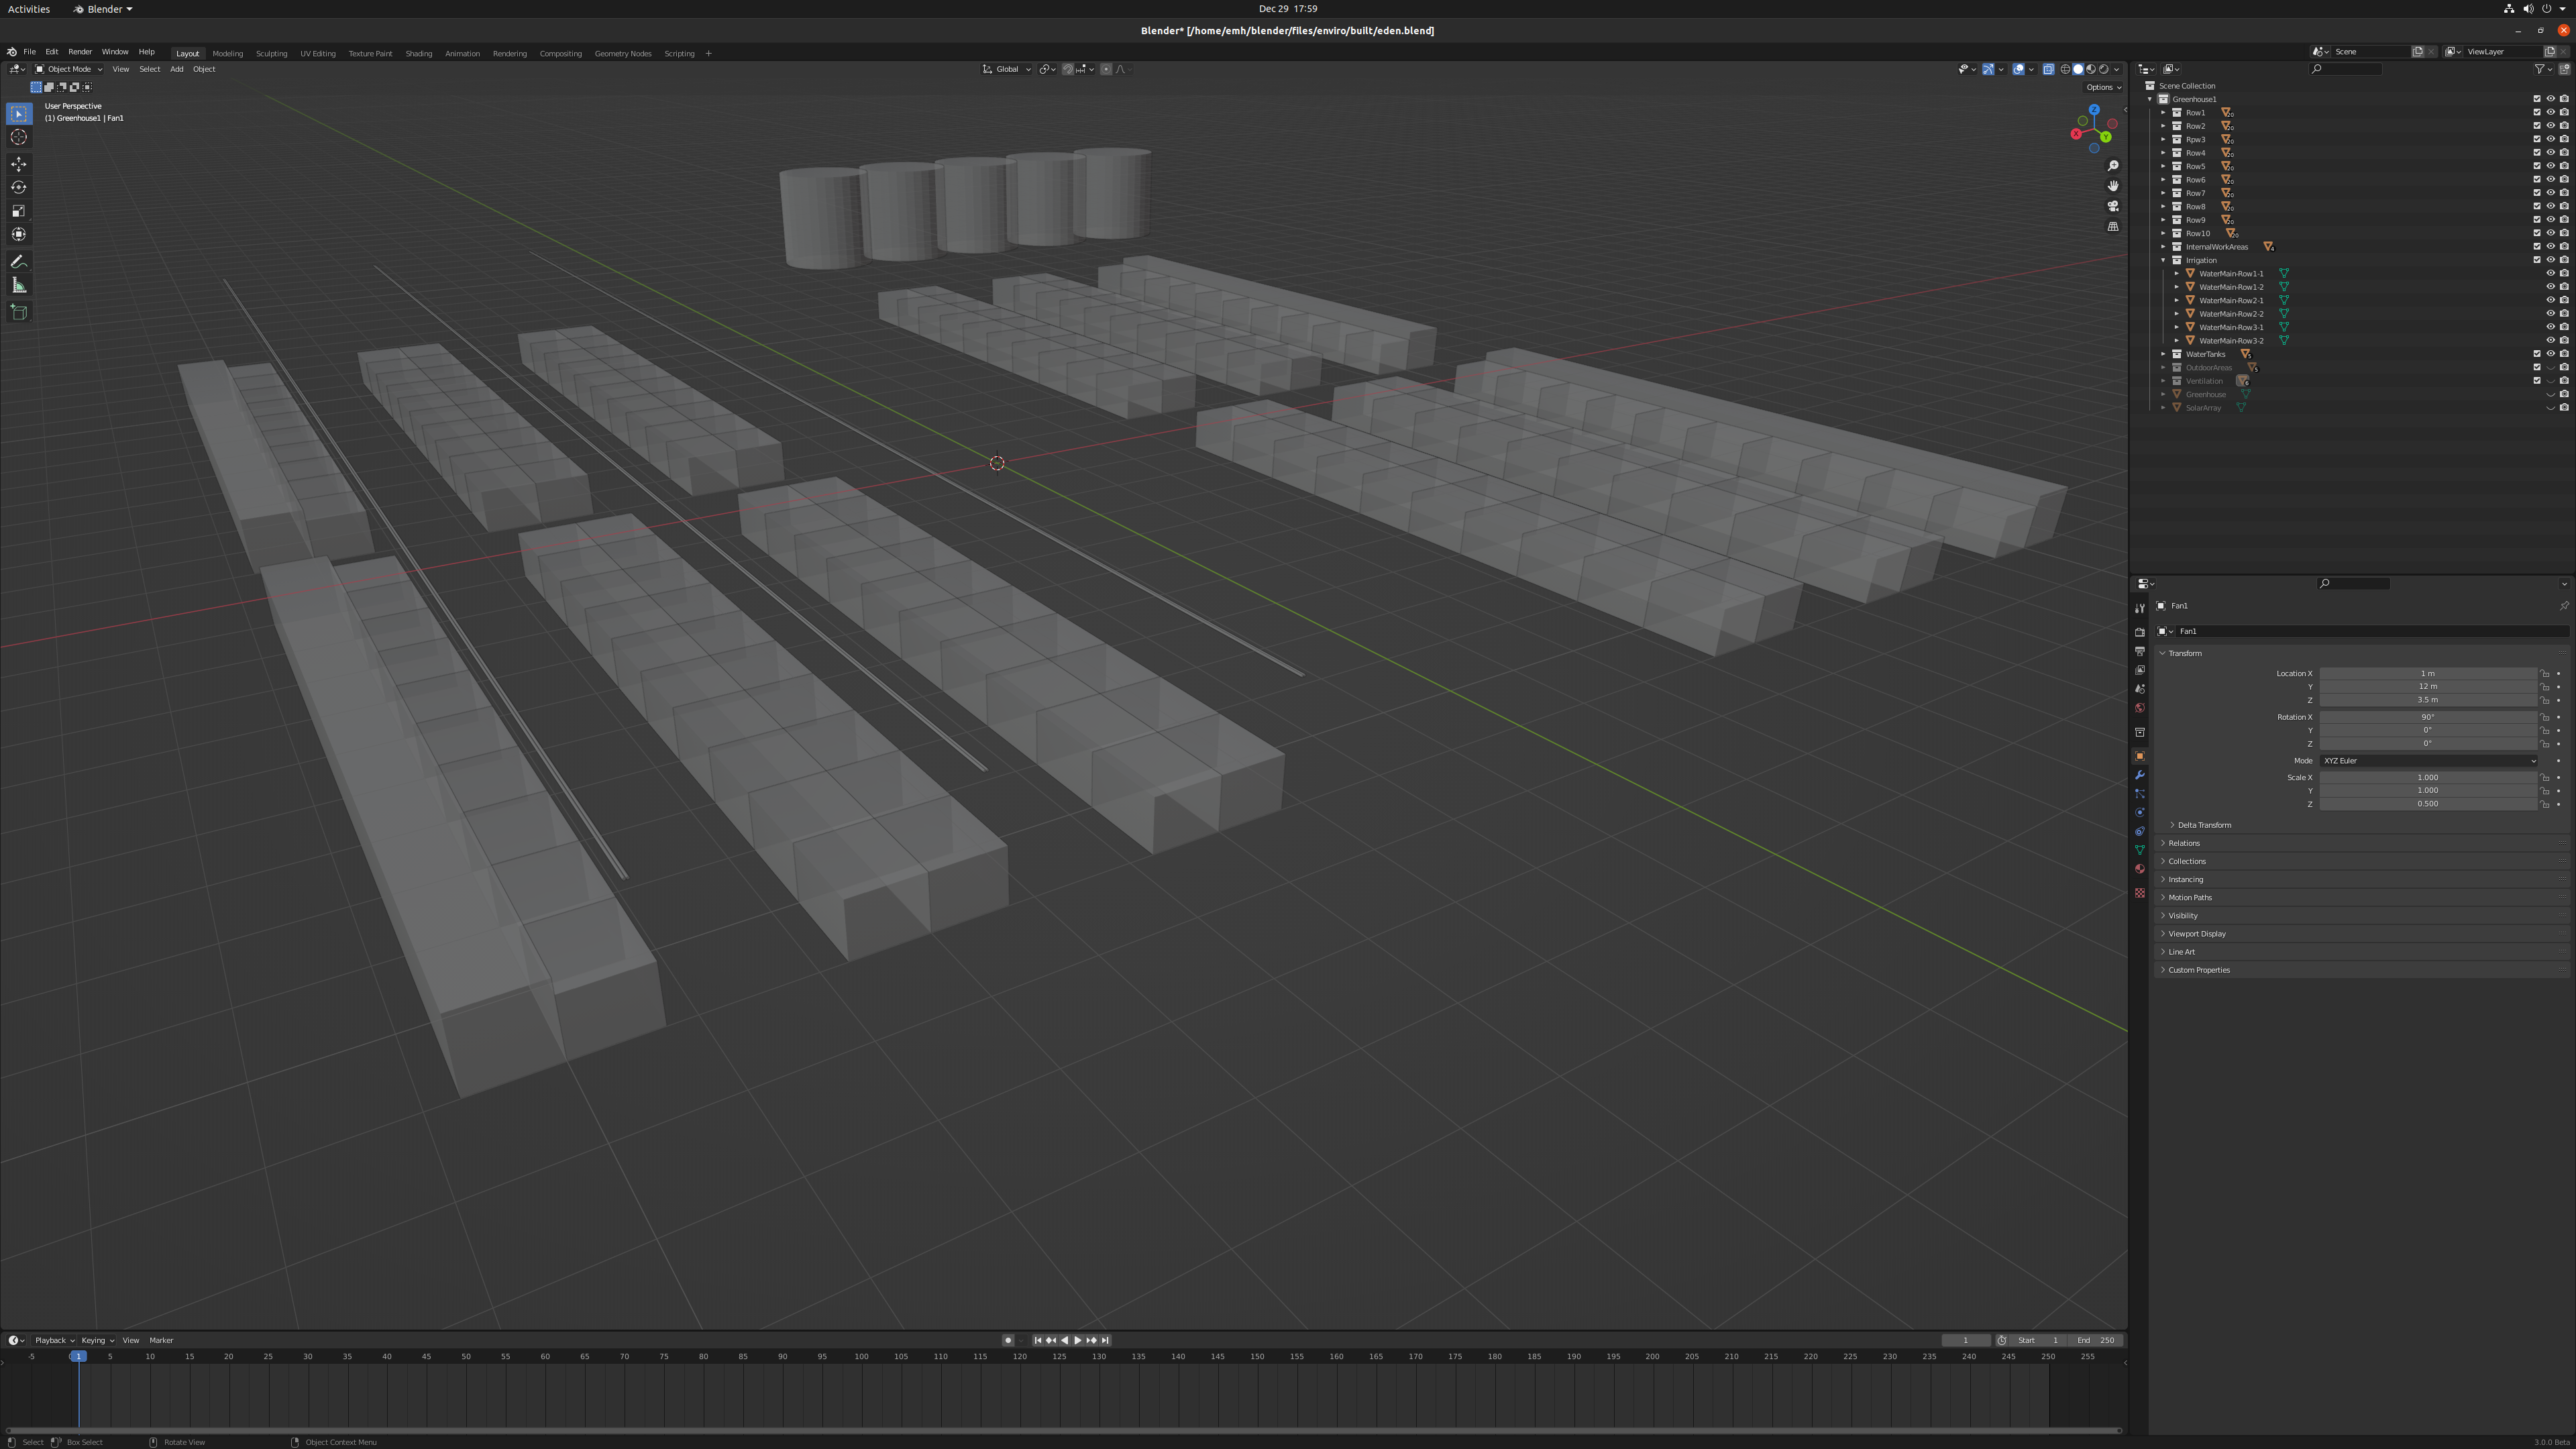
Task: Open the Texture properties checker icon
Action: pos(2139,893)
